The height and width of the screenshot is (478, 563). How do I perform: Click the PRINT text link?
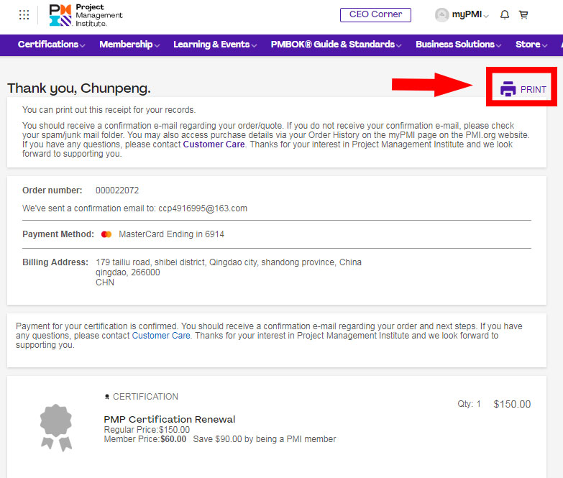point(534,89)
